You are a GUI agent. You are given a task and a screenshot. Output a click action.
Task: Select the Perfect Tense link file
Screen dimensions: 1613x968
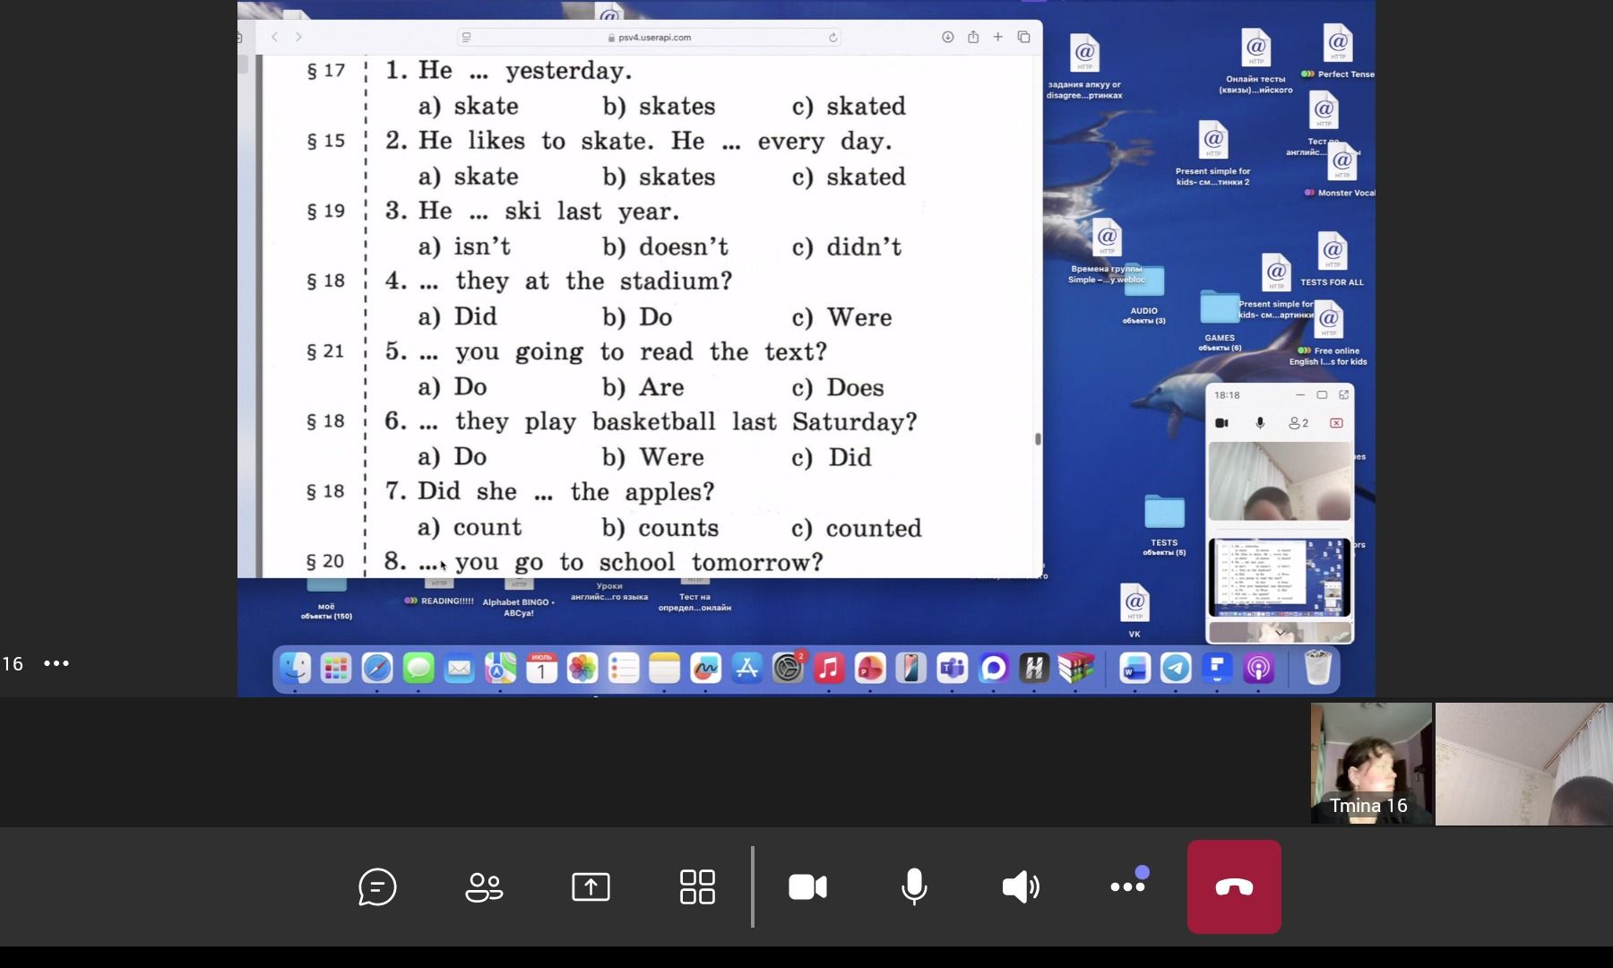(1338, 51)
